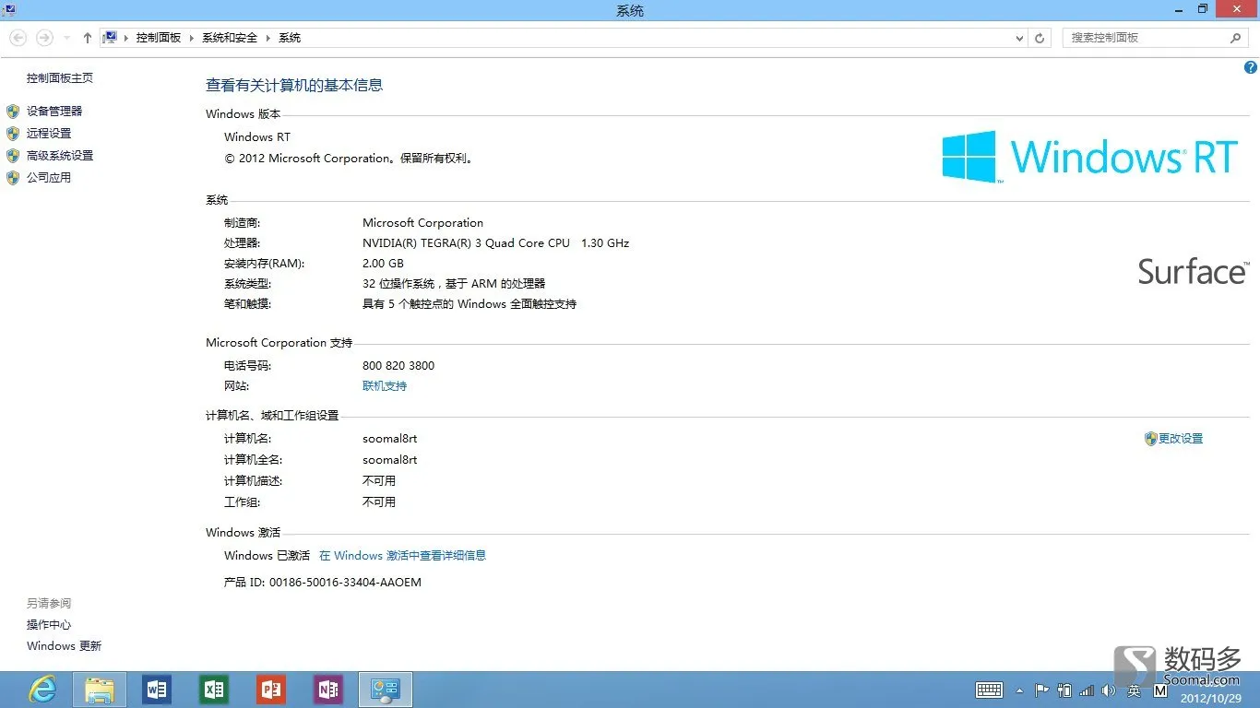
Task: Open Windows 更新 link
Action: tap(65, 646)
